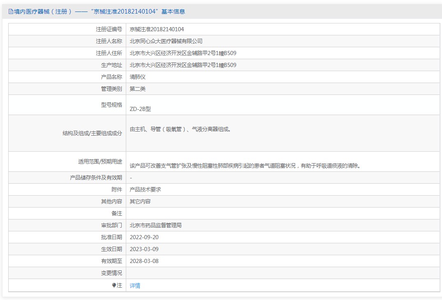The height and width of the screenshot is (300, 442).
Task: Click the 结构及组成/主要组成成分 label
Action: (x=92, y=133)
